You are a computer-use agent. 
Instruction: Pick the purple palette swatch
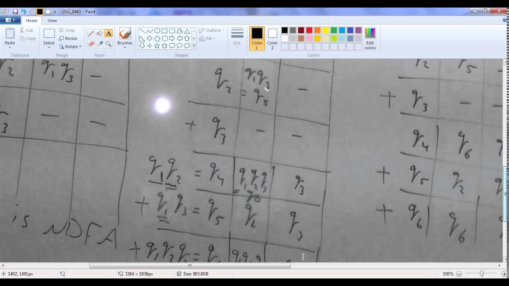358,30
